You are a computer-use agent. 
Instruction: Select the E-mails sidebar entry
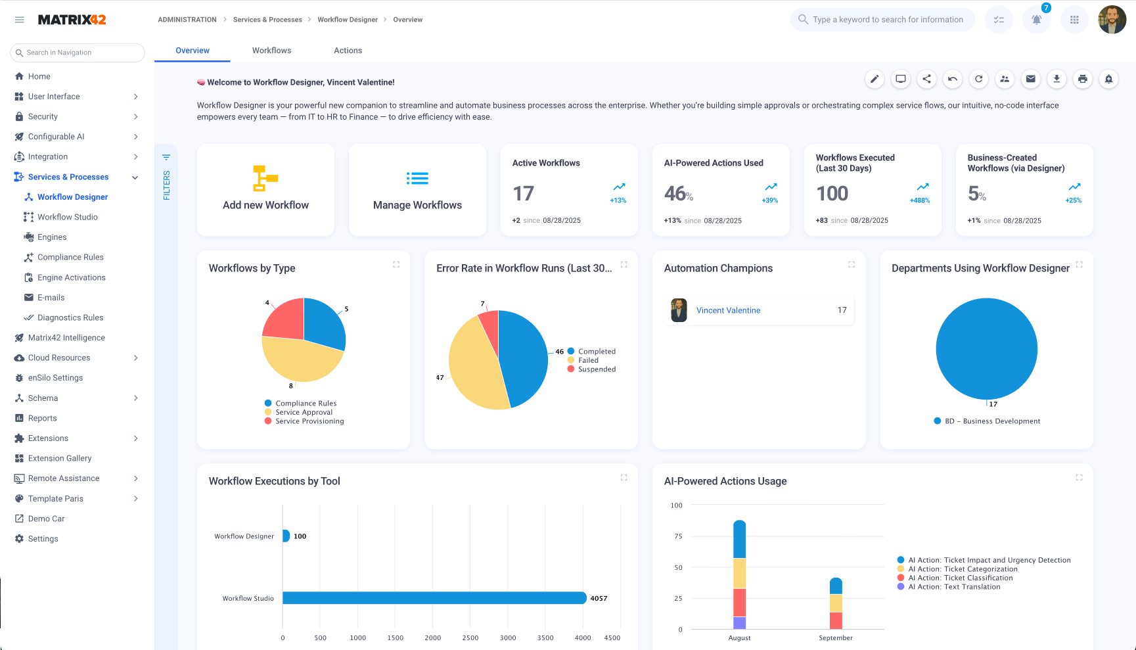(x=51, y=297)
